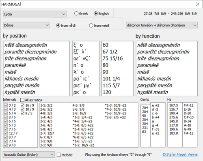Uncheck the 3 / 2 interval checkbox
The width and height of the screenshot is (203, 161).
pyautogui.click(x=6, y=105)
